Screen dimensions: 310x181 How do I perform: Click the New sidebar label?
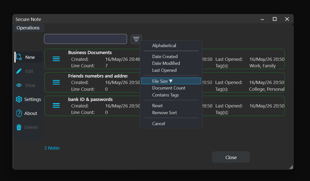pyautogui.click(x=30, y=57)
